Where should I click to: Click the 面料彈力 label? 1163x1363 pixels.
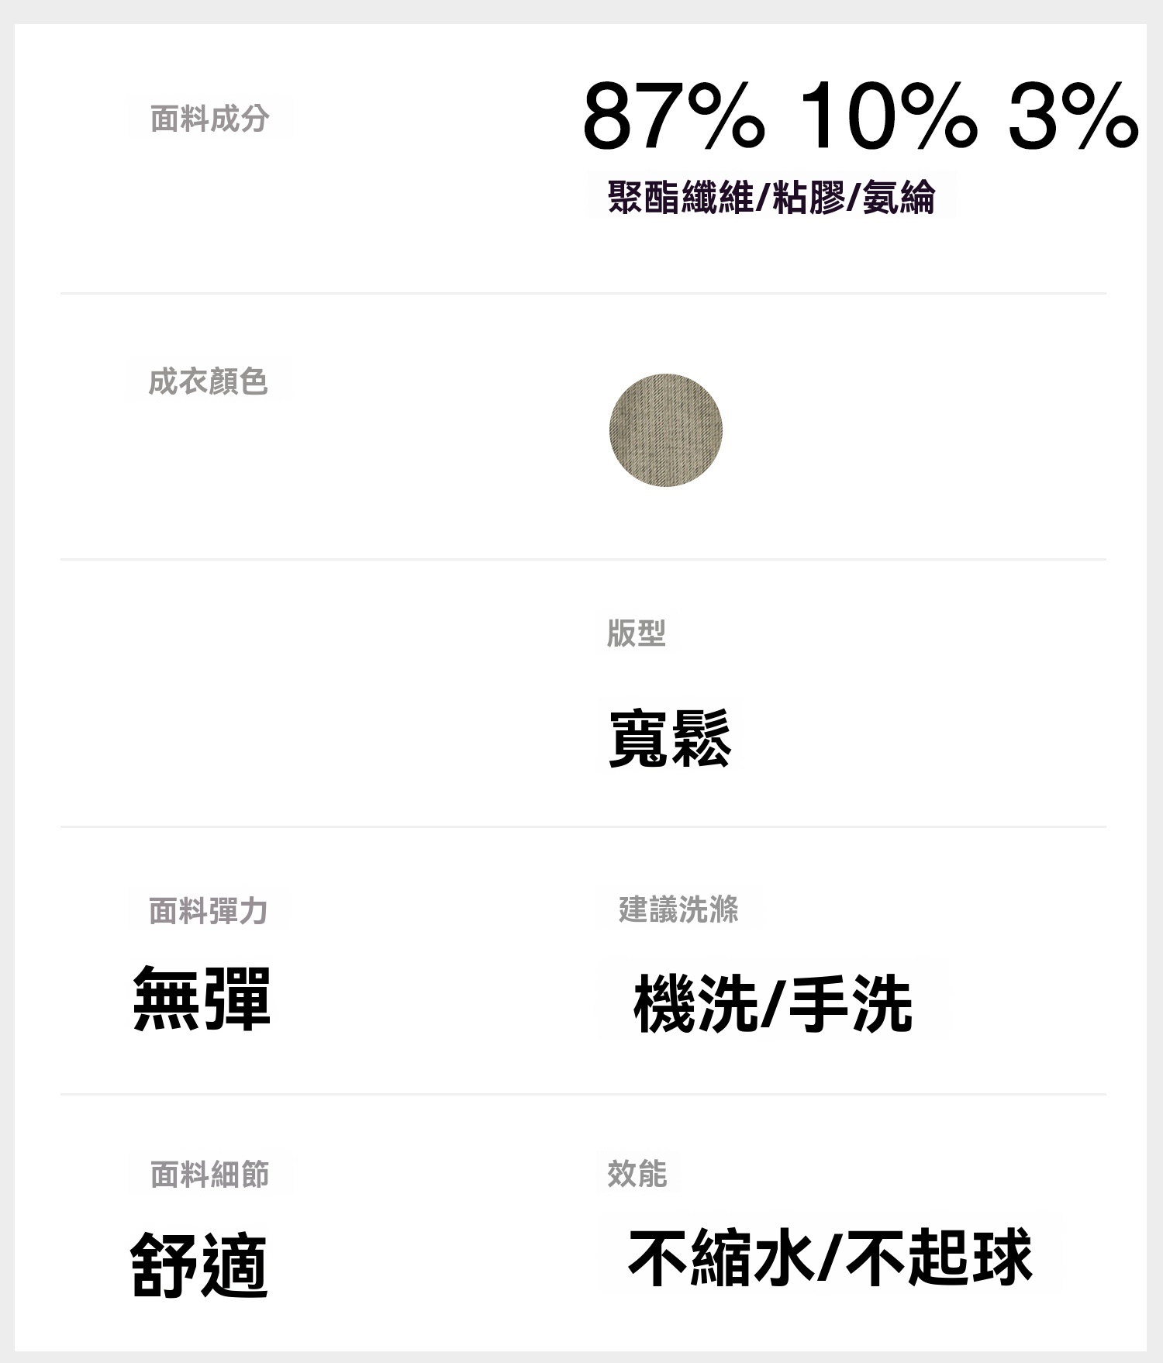[x=208, y=911]
